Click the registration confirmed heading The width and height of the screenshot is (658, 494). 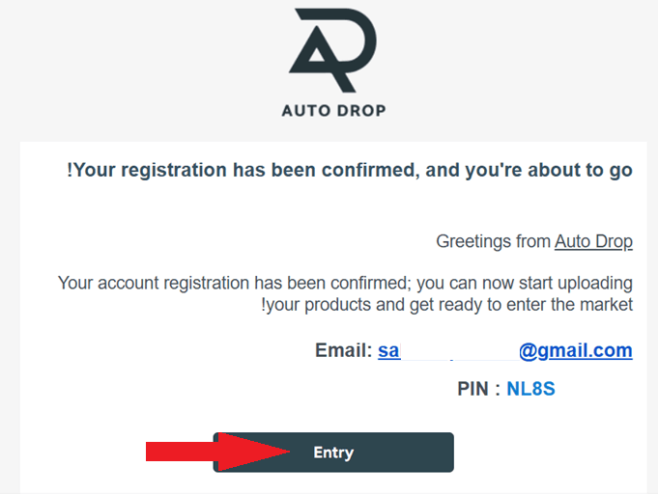(x=350, y=171)
